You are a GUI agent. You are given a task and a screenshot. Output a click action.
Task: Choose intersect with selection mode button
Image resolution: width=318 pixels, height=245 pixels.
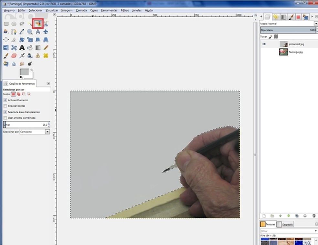point(29,94)
